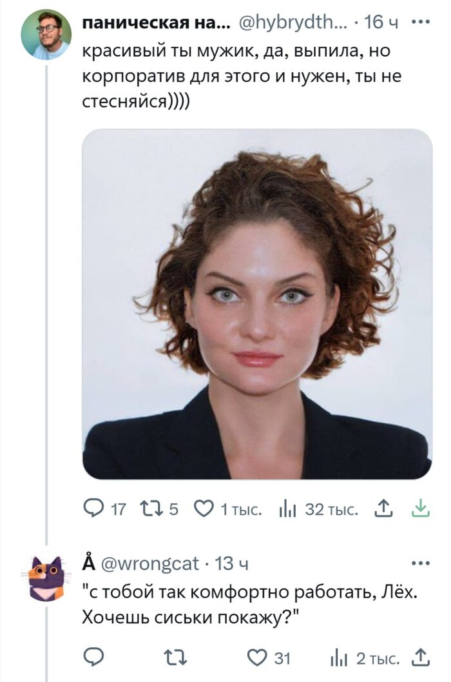This screenshot has width=451, height=682.
Task: Open profile picture of the top tweet author
Action: (46, 34)
